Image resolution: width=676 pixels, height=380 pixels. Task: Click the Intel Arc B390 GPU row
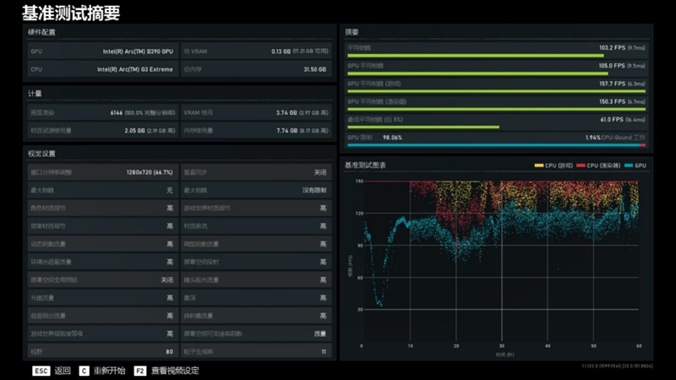102,52
